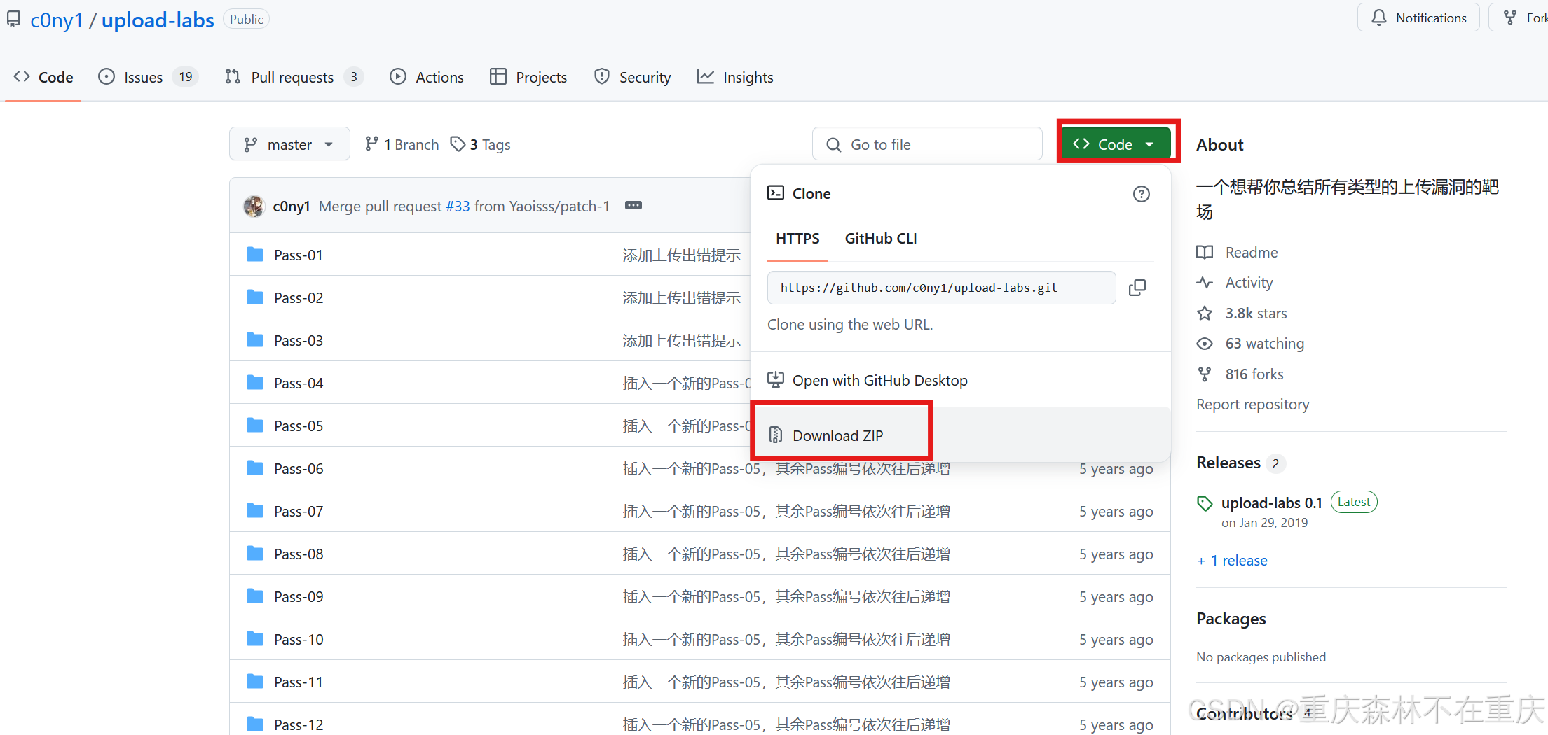Click the Readme book icon
Viewport: 1548px width, 735px height.
click(x=1205, y=253)
